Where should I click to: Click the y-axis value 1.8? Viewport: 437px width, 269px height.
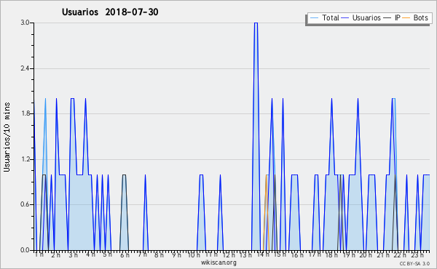25,113
